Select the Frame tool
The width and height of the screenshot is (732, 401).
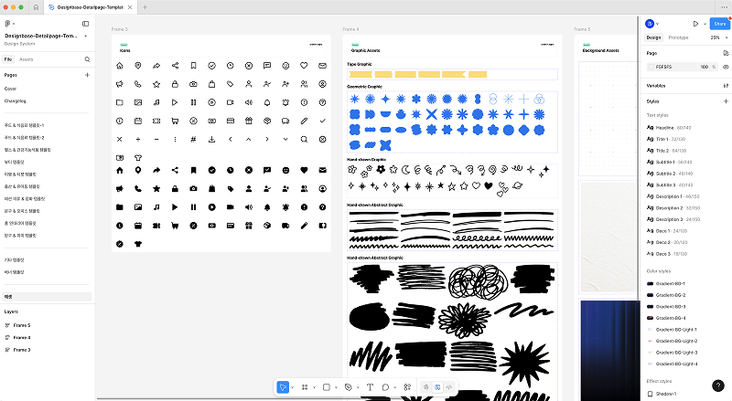tap(306, 387)
